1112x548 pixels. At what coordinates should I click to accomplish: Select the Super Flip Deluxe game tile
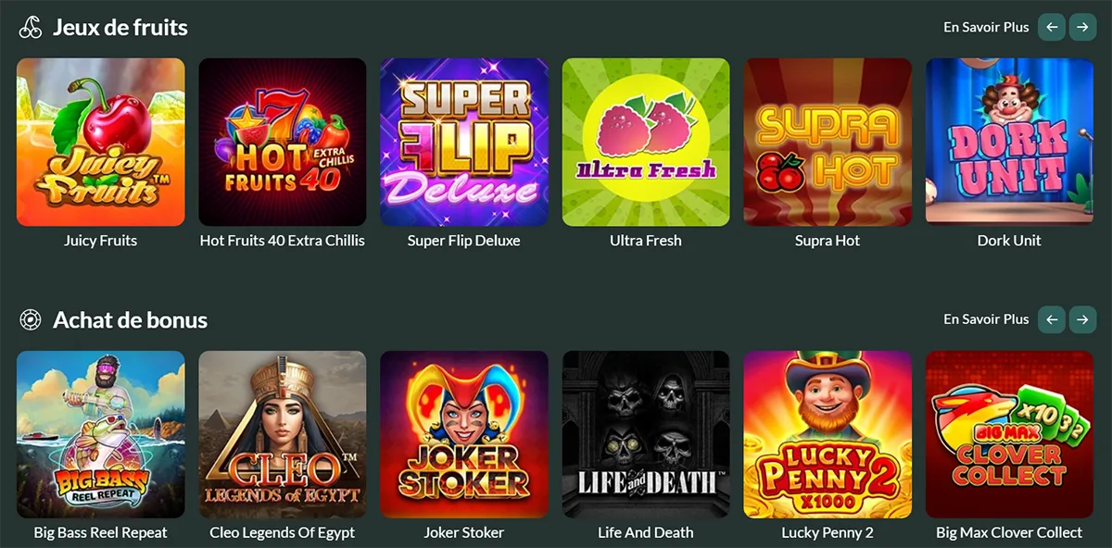click(x=464, y=143)
